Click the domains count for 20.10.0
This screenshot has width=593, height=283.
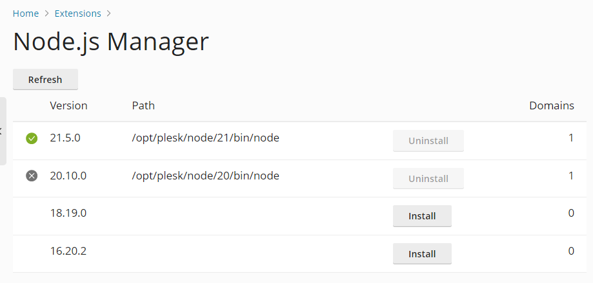[x=570, y=175]
